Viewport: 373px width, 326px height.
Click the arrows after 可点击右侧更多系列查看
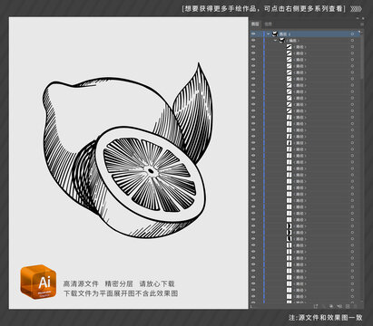coord(356,9)
